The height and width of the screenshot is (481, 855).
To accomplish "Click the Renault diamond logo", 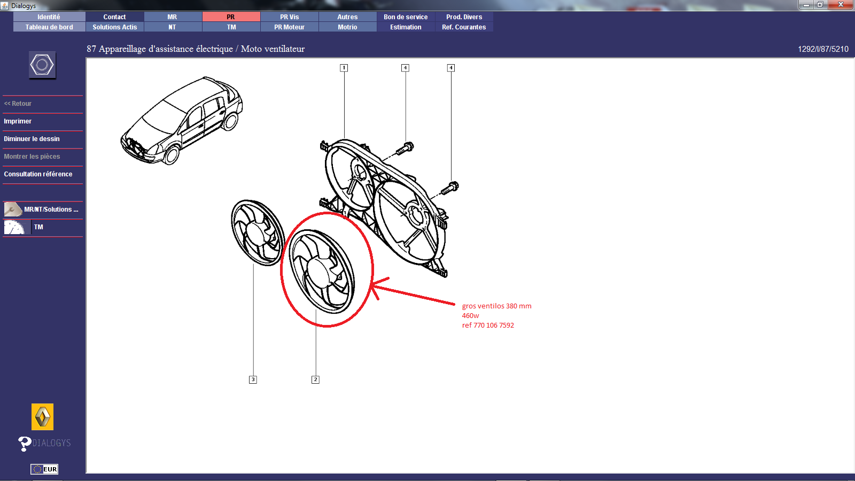I will [42, 417].
